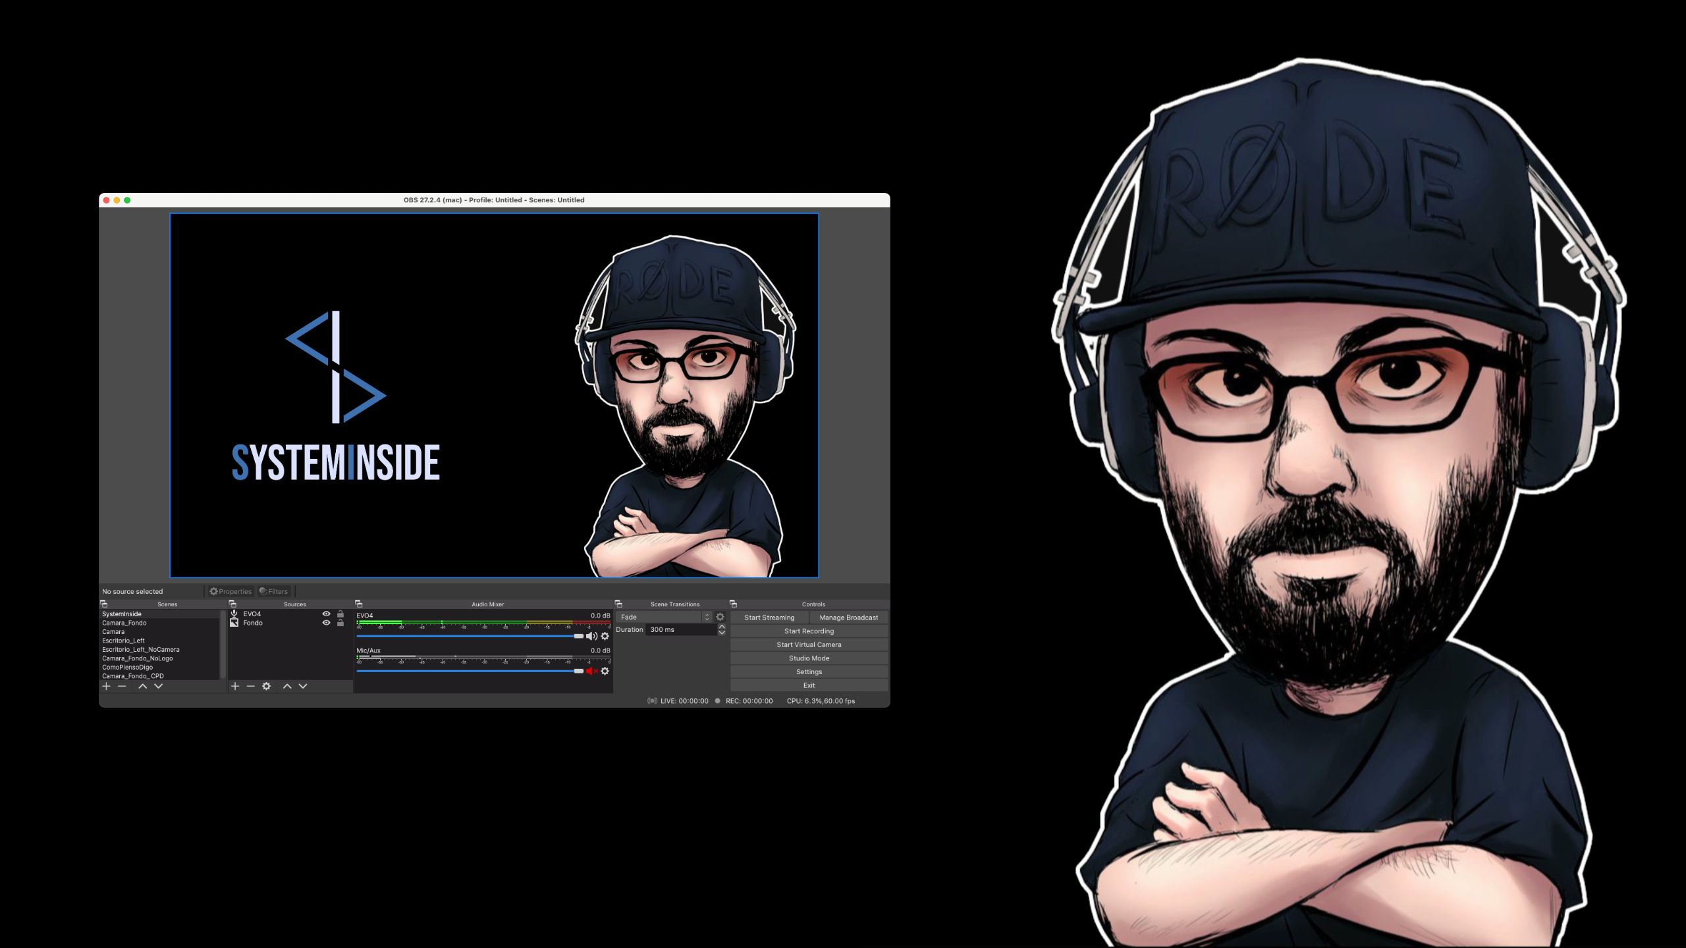Add a new scene with plus icon
1686x948 pixels.
click(x=106, y=686)
